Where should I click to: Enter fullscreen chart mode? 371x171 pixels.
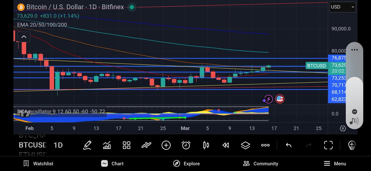coord(328,145)
